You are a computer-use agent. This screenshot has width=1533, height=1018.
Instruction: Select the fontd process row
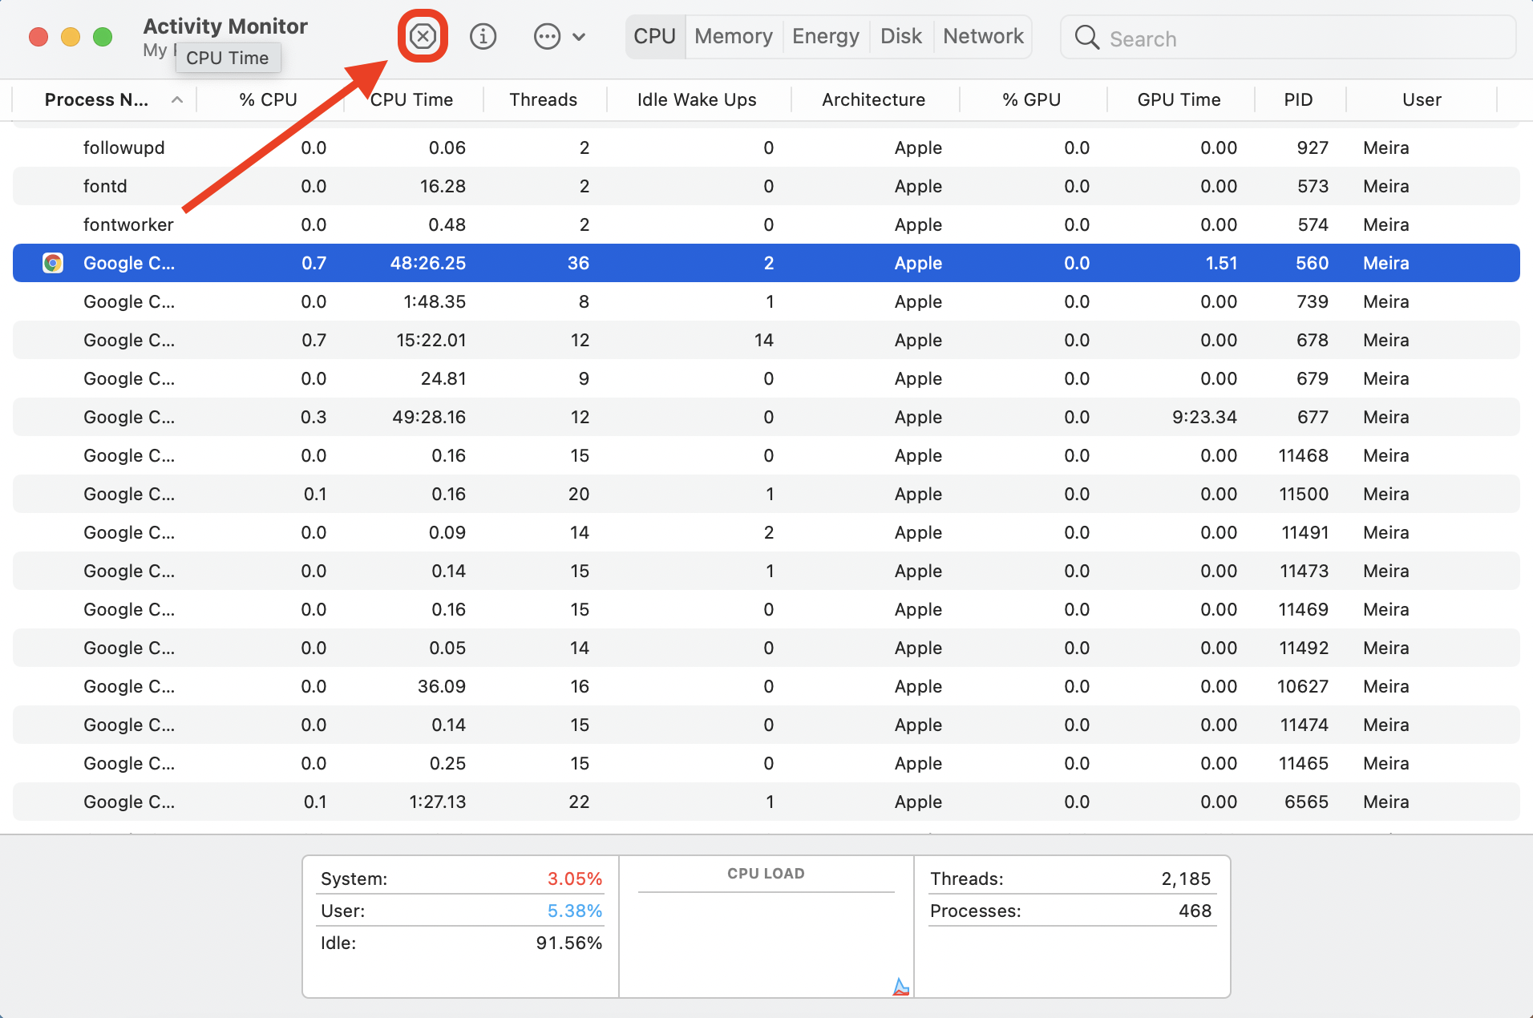[766, 186]
